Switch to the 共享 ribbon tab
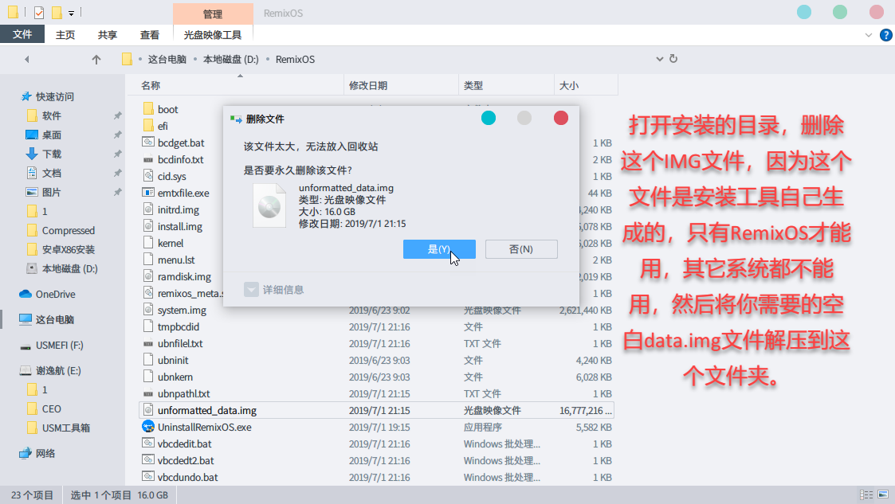This screenshot has width=895, height=504. (x=108, y=35)
